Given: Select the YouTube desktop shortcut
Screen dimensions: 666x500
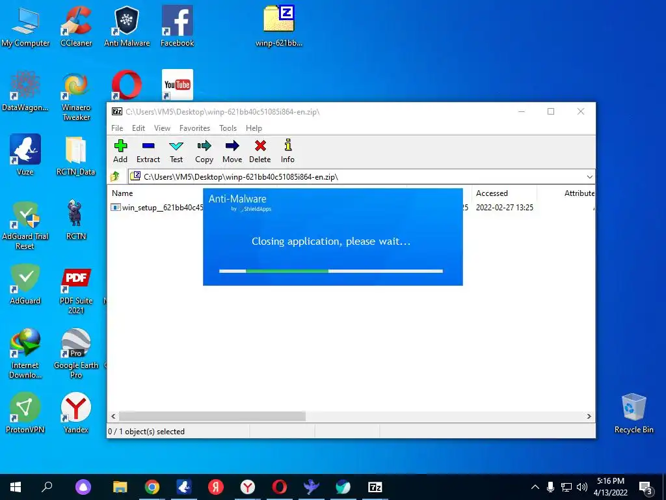Looking at the screenshot, I should [x=177, y=84].
